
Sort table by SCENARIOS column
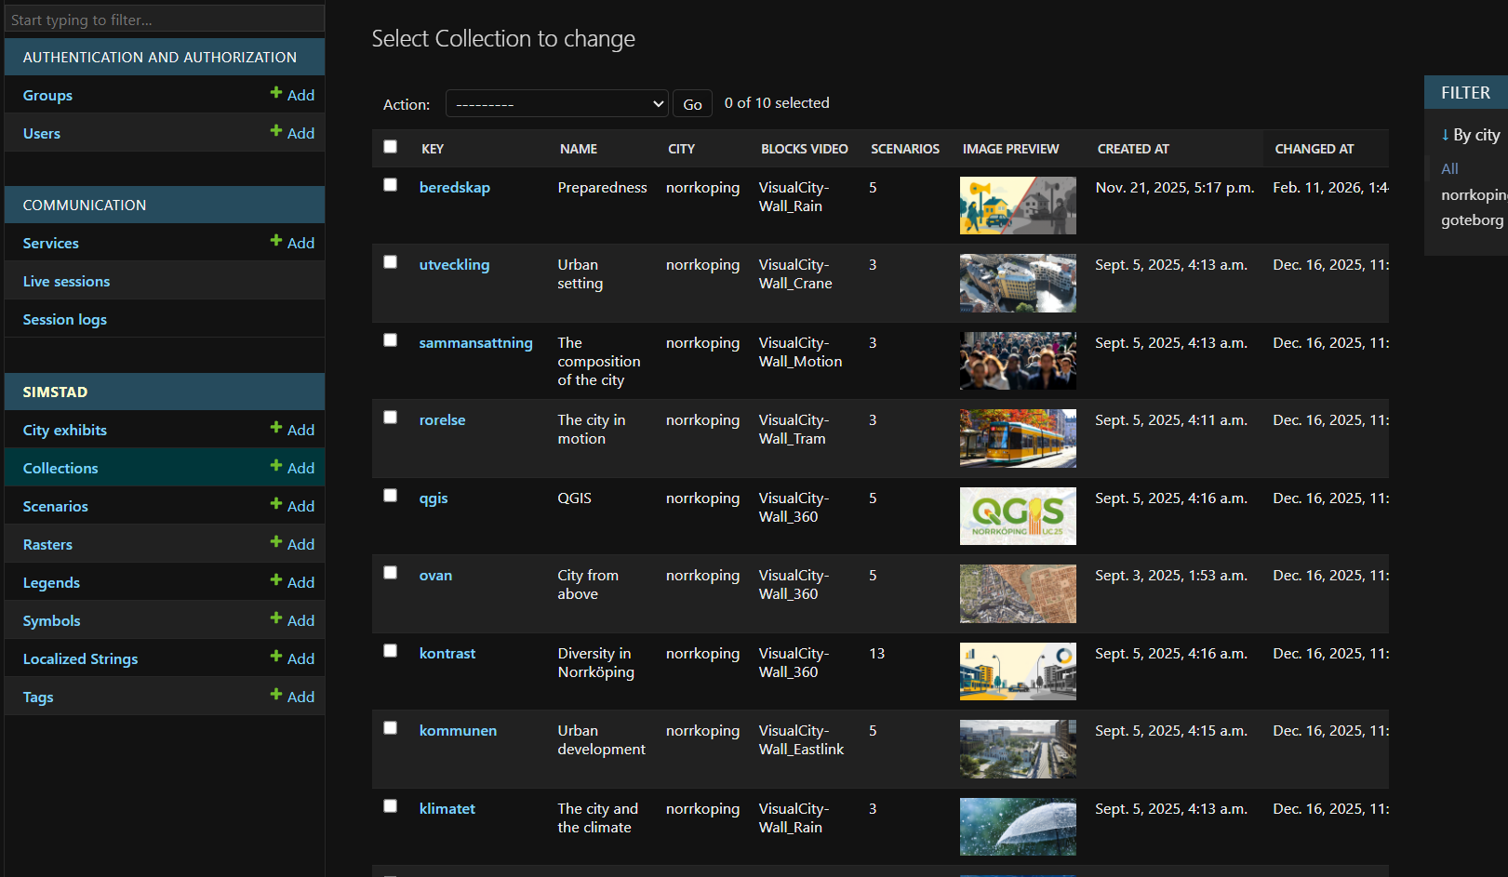tap(905, 149)
